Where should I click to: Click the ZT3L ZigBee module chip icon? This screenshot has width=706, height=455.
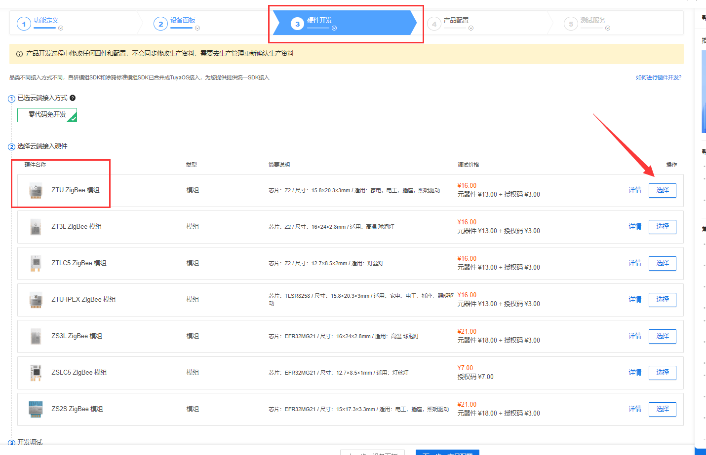pos(36,227)
